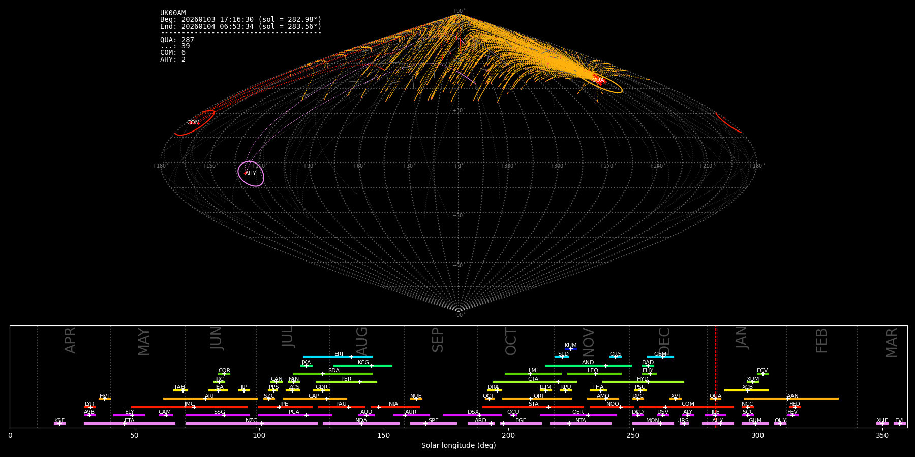Click the orange AAN shower bar
This screenshot has height=457, width=915.
click(791, 399)
